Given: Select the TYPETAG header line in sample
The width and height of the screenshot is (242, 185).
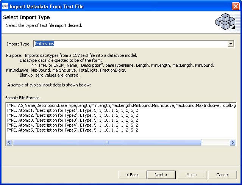Looking at the screenshot, I should coord(121,105).
